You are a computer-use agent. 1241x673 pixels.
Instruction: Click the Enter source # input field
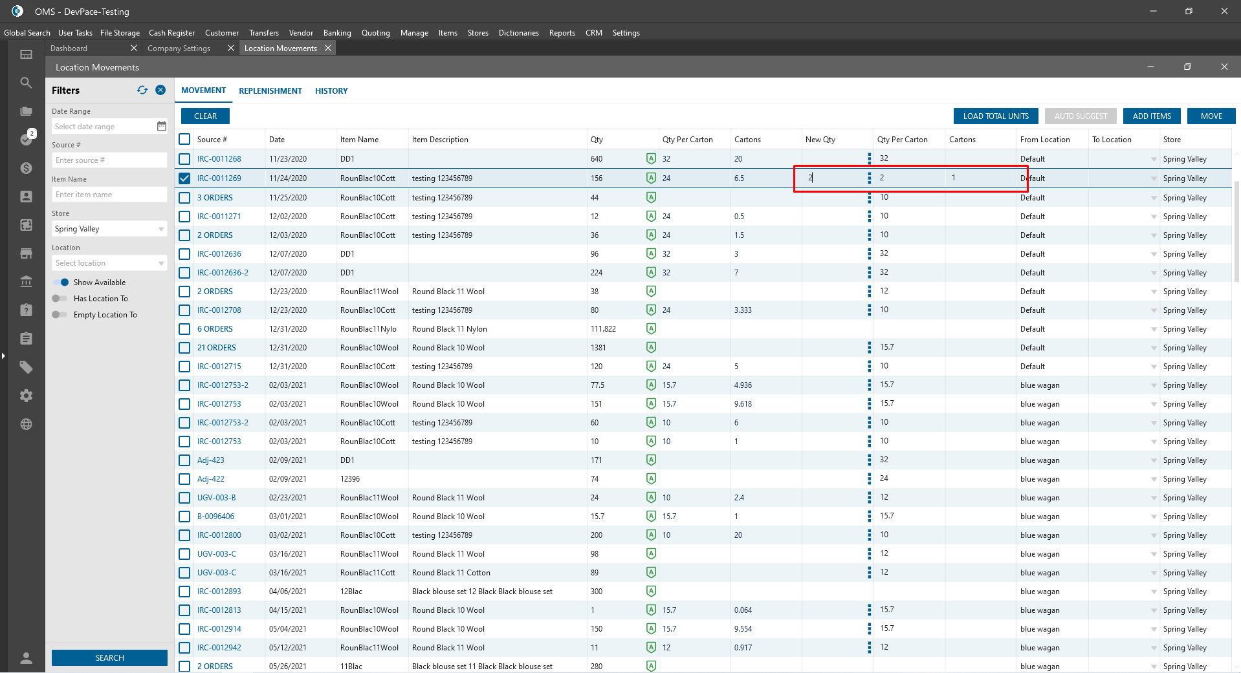(x=109, y=160)
